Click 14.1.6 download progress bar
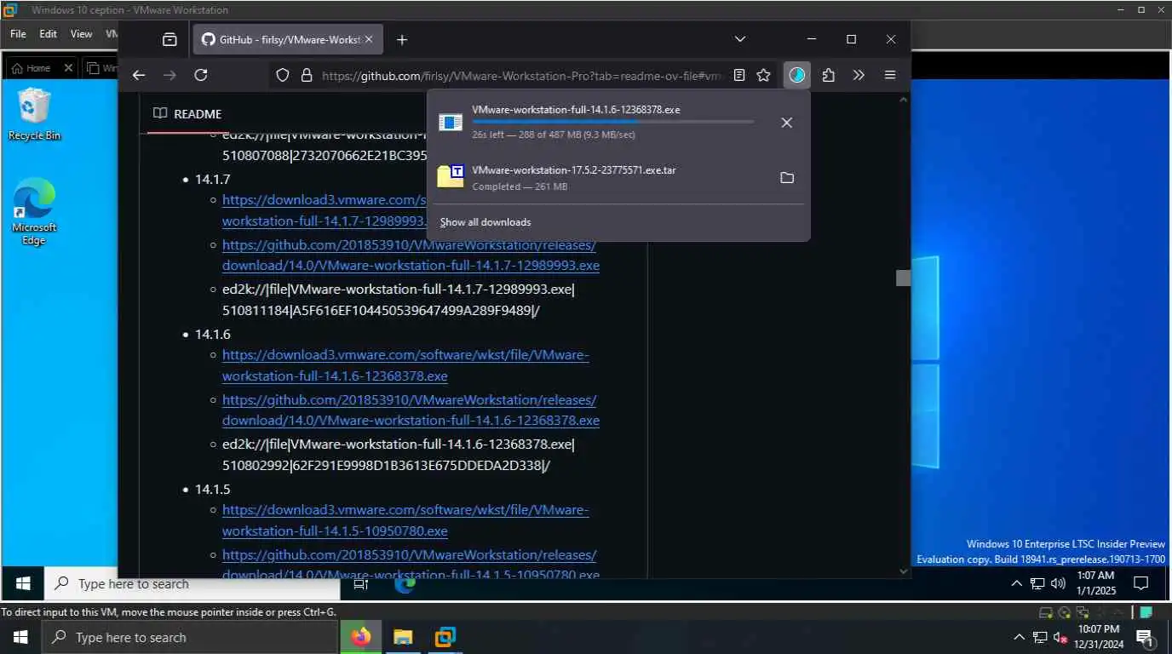The width and height of the screenshot is (1172, 654). [612, 122]
